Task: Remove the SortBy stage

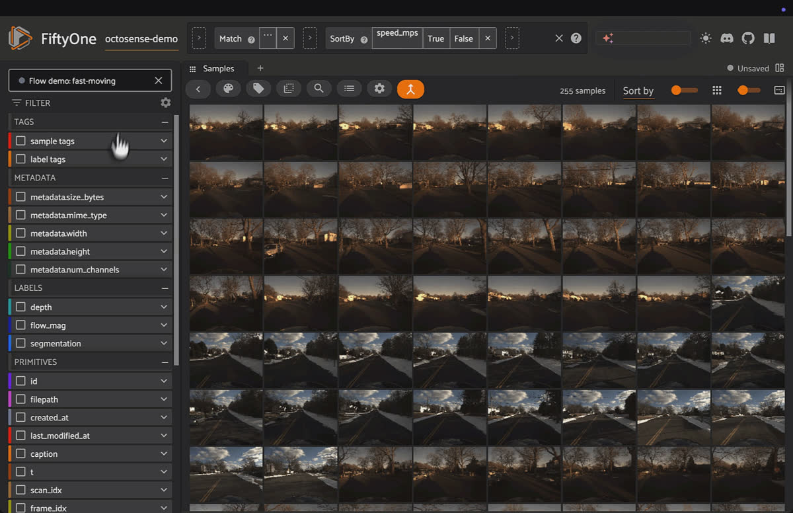Action: pyautogui.click(x=488, y=38)
